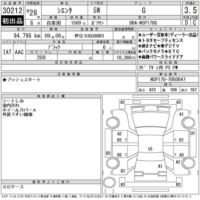
Task: Click the SDケース office notice text
Action: pos(13,187)
